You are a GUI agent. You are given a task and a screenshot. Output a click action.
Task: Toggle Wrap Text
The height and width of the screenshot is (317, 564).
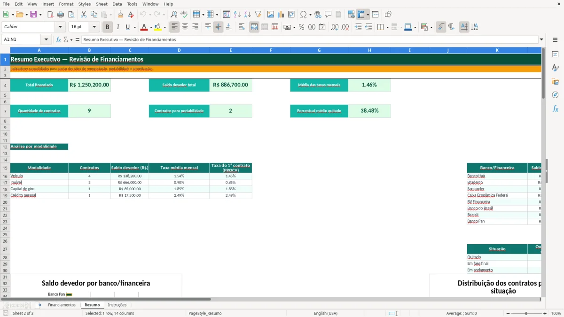(242, 27)
